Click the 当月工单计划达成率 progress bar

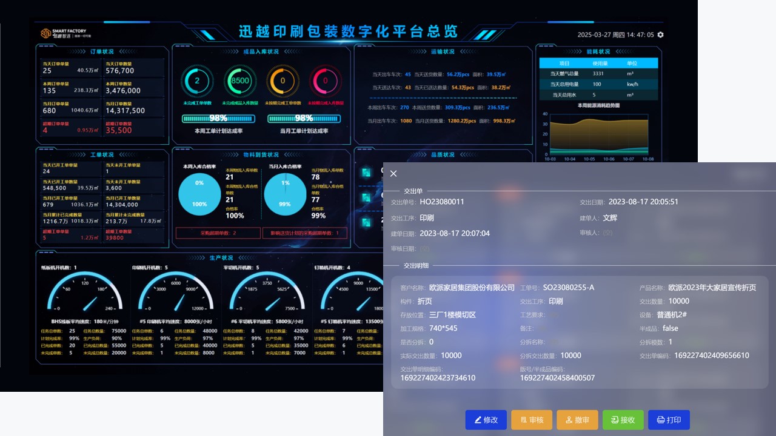304,119
